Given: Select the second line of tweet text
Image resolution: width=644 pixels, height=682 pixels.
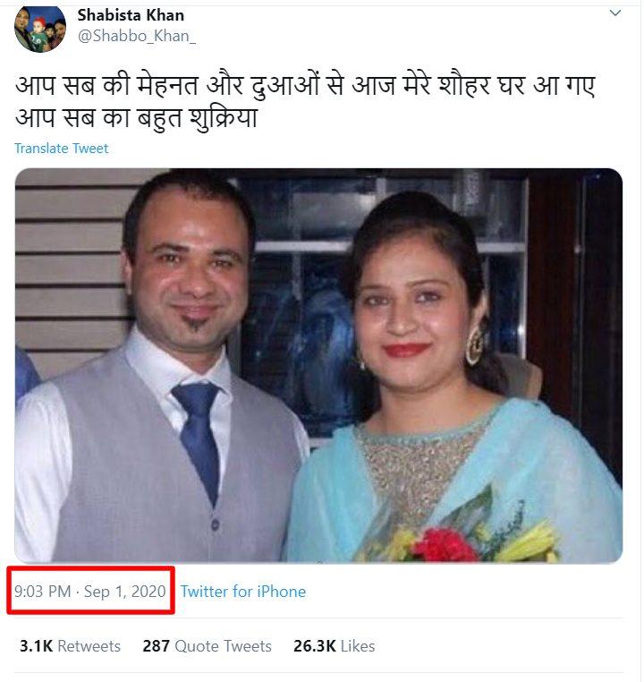Looking at the screenshot, I should (136, 117).
